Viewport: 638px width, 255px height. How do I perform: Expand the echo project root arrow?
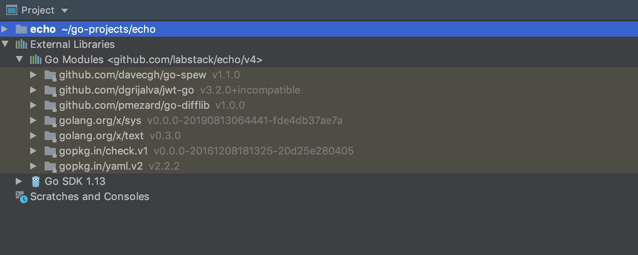point(5,29)
